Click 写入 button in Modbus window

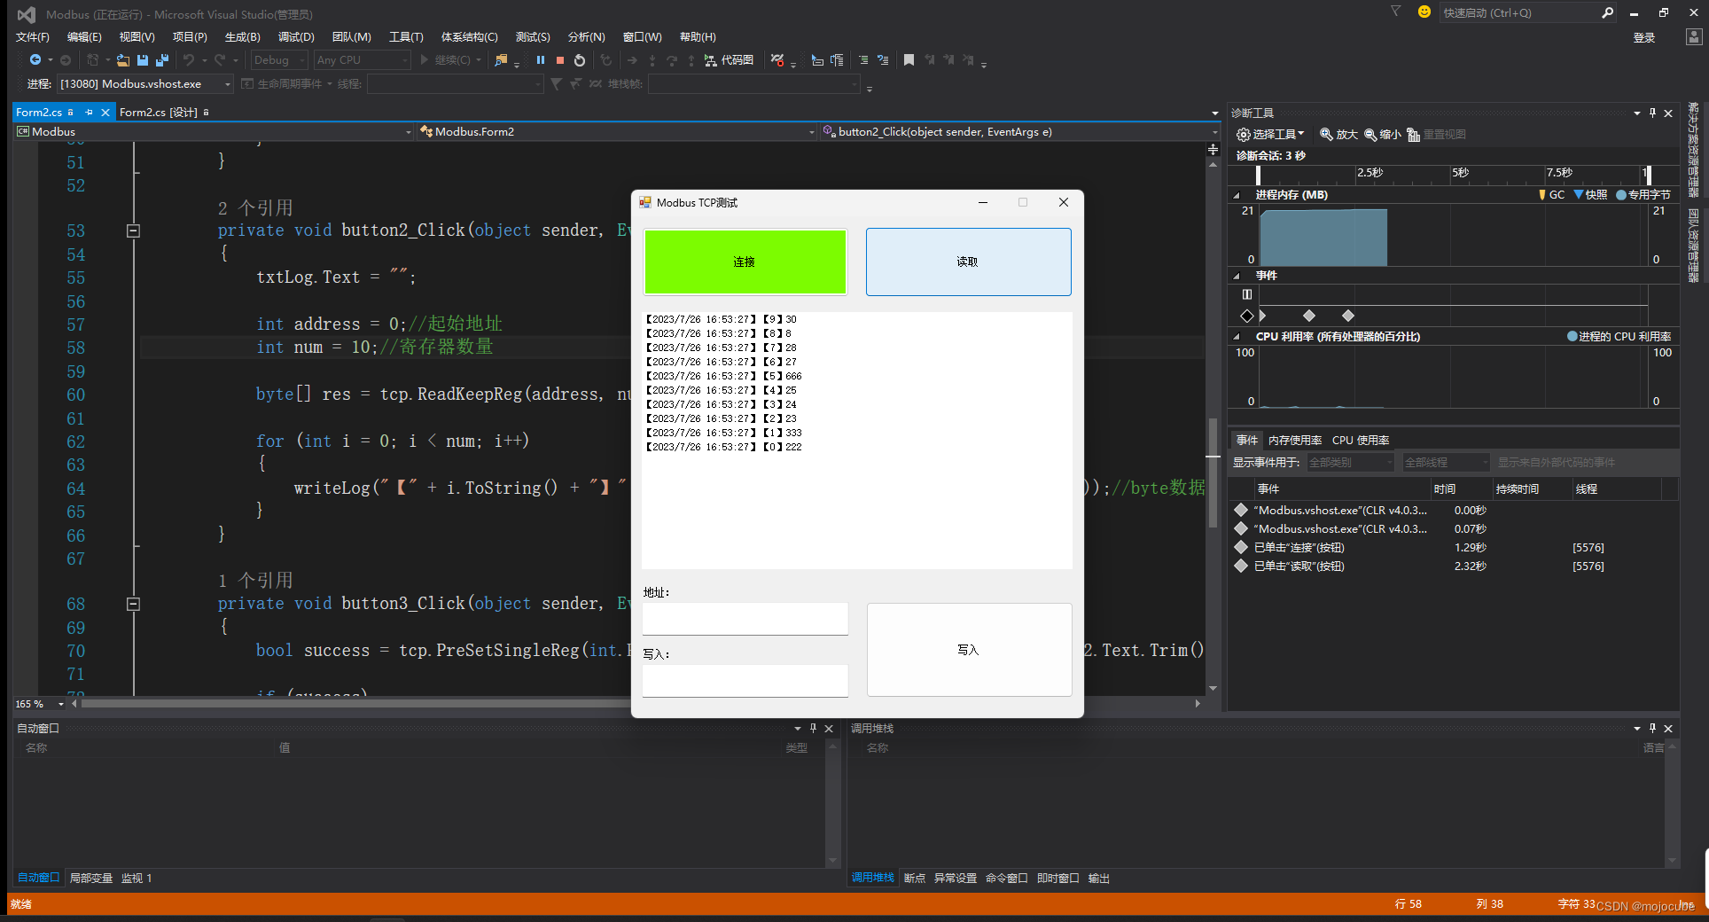coord(969,650)
